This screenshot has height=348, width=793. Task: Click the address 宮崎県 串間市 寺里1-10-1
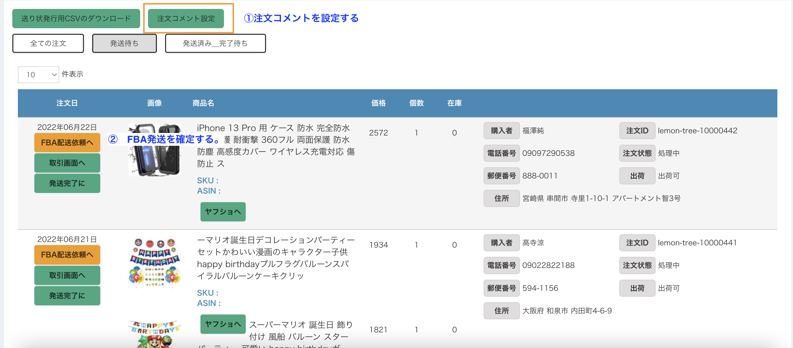pos(601,198)
